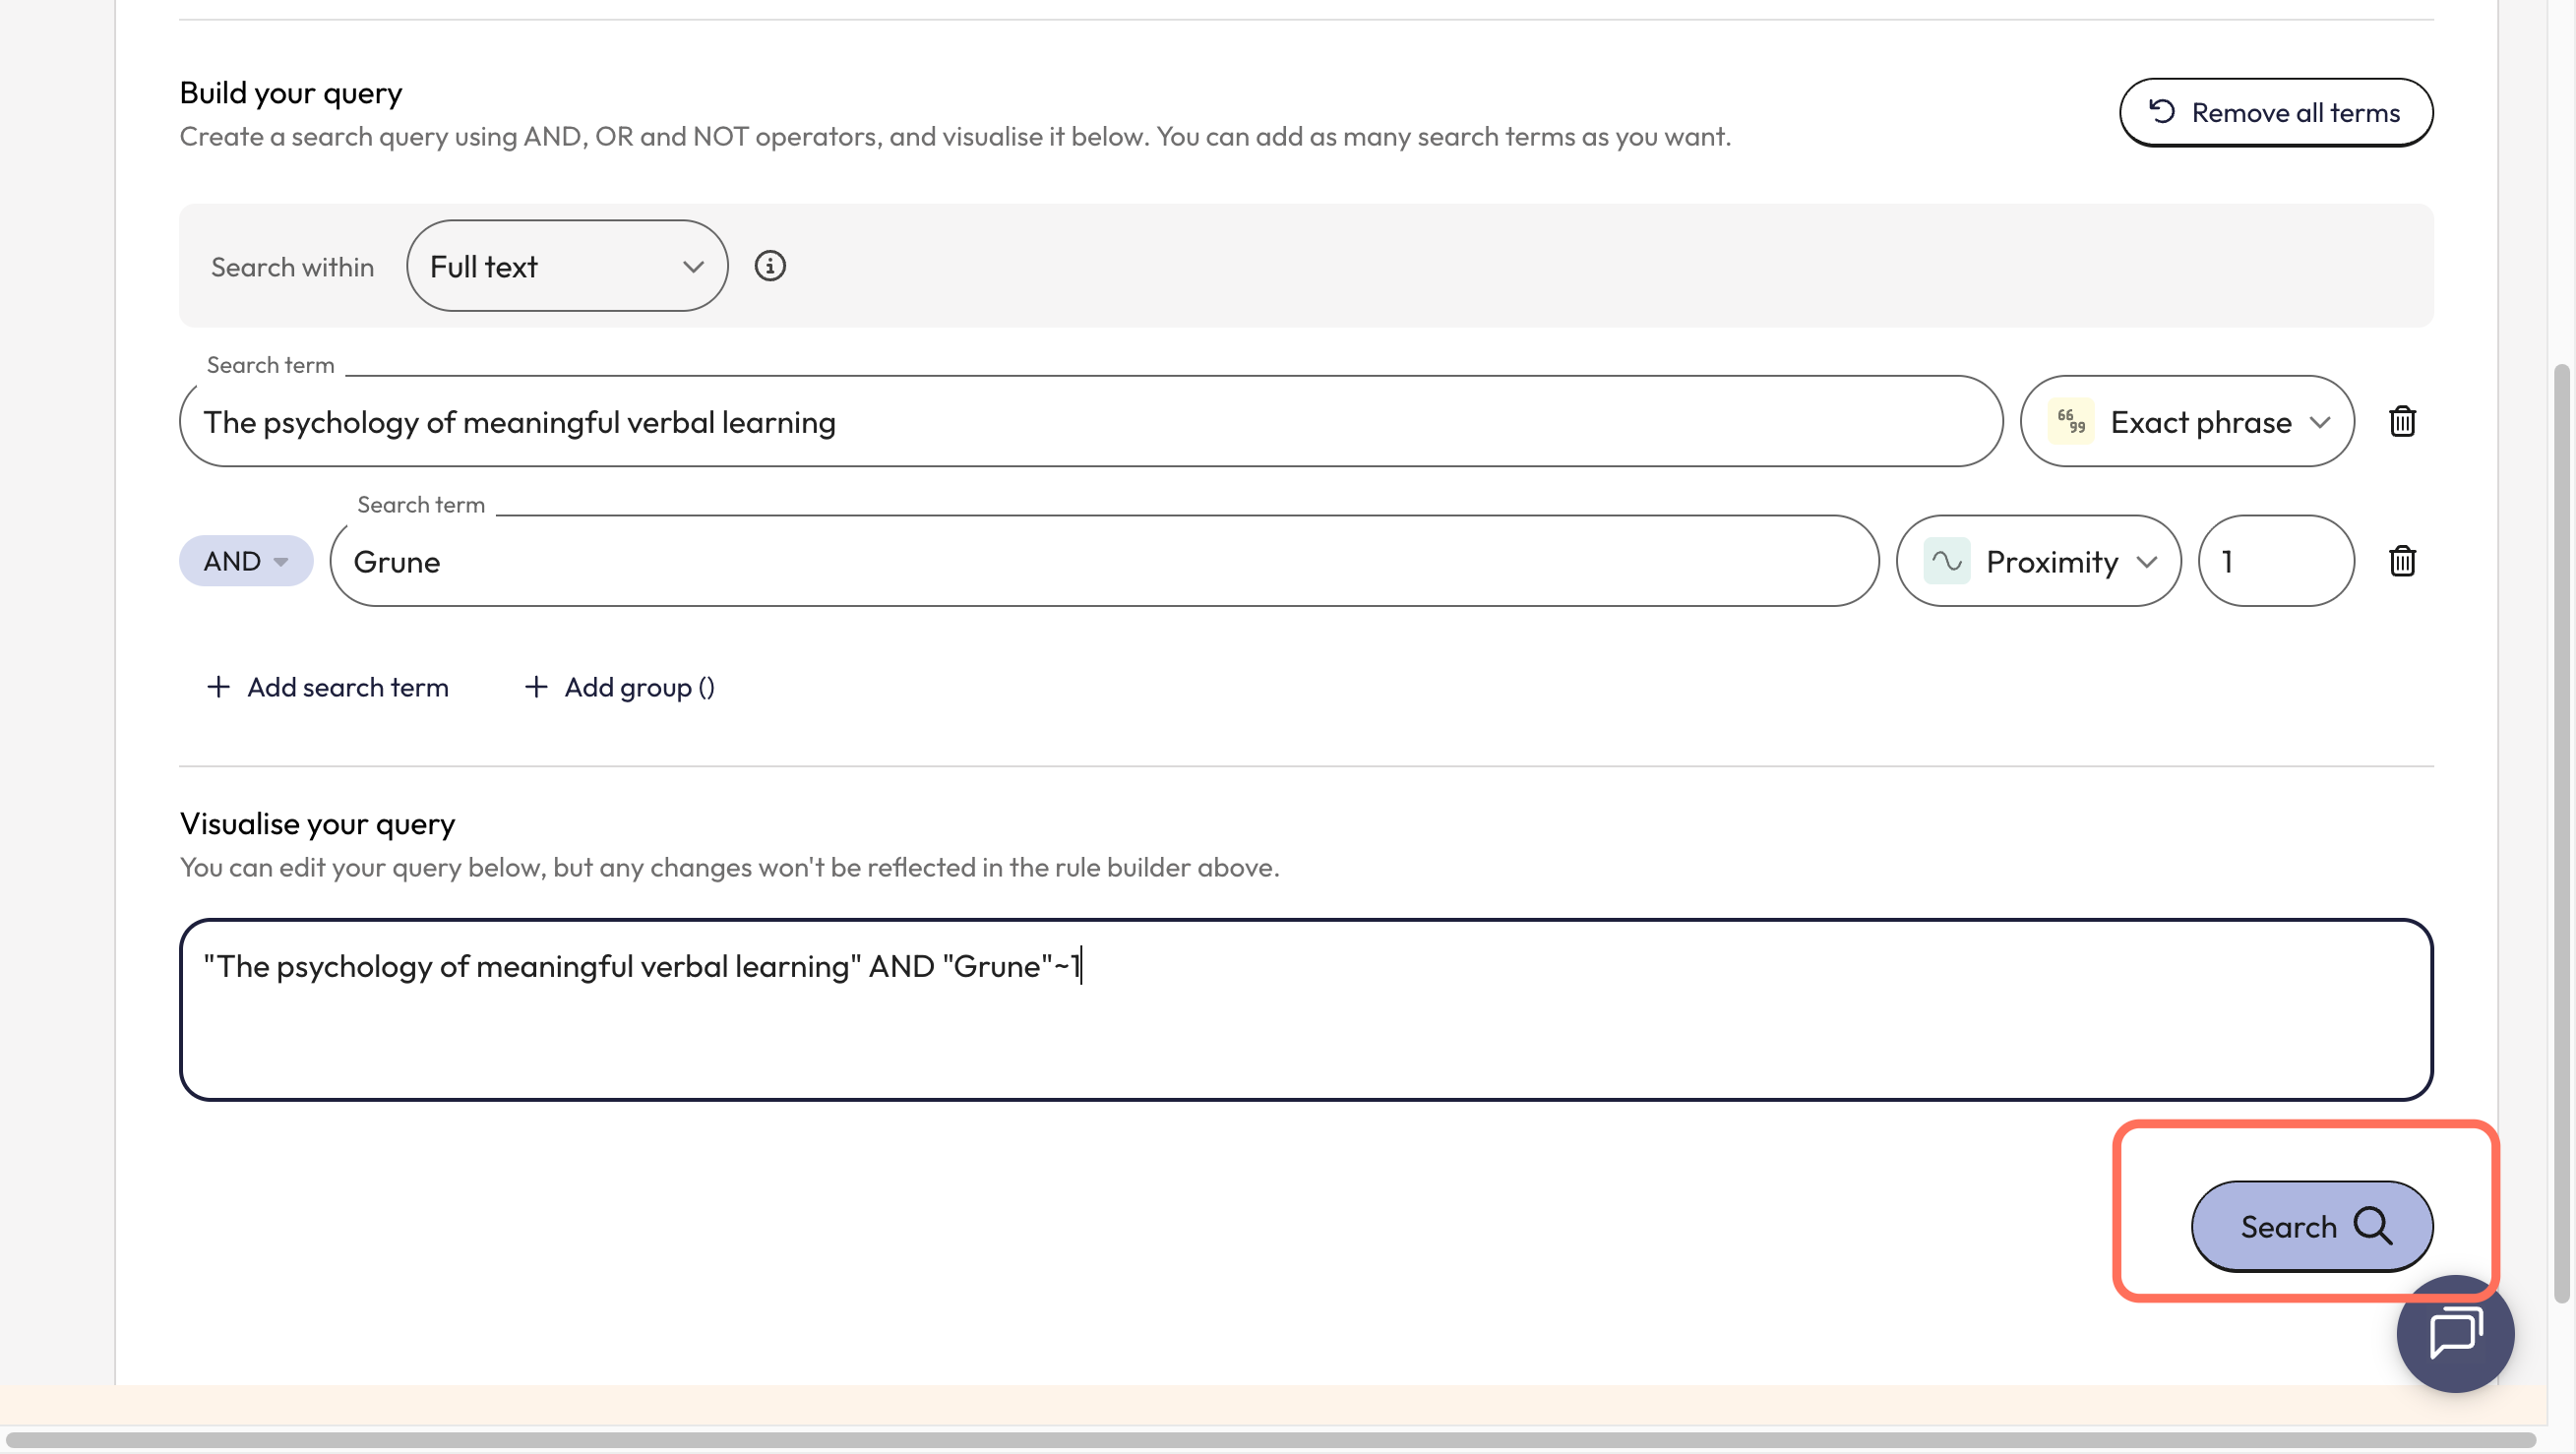
Task: Click the Search within label
Action: click(x=292, y=267)
